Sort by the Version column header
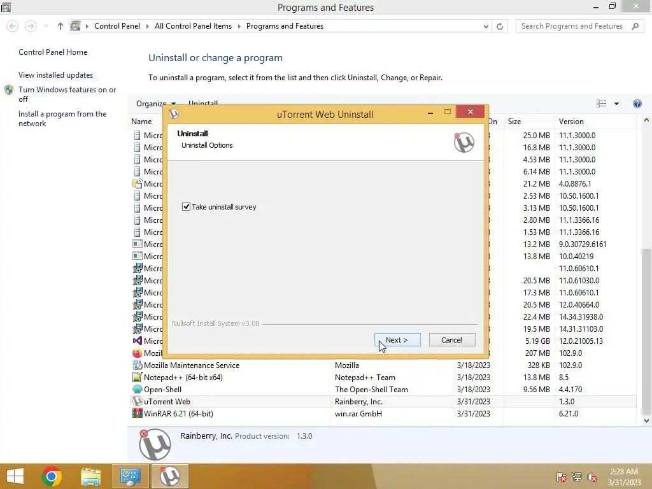 571,122
